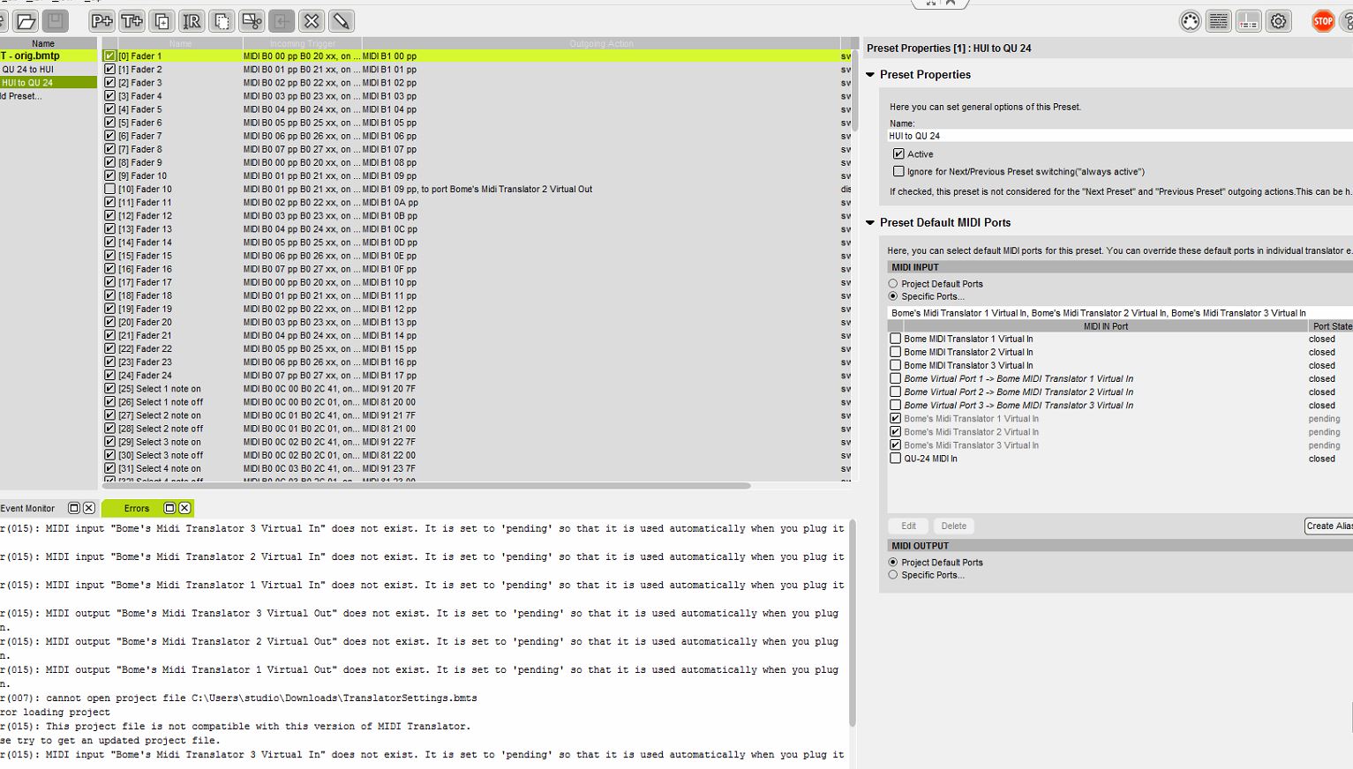Image resolution: width=1353 pixels, height=769 pixels.
Task: Click the Outgoing Action column header
Action: [601, 43]
